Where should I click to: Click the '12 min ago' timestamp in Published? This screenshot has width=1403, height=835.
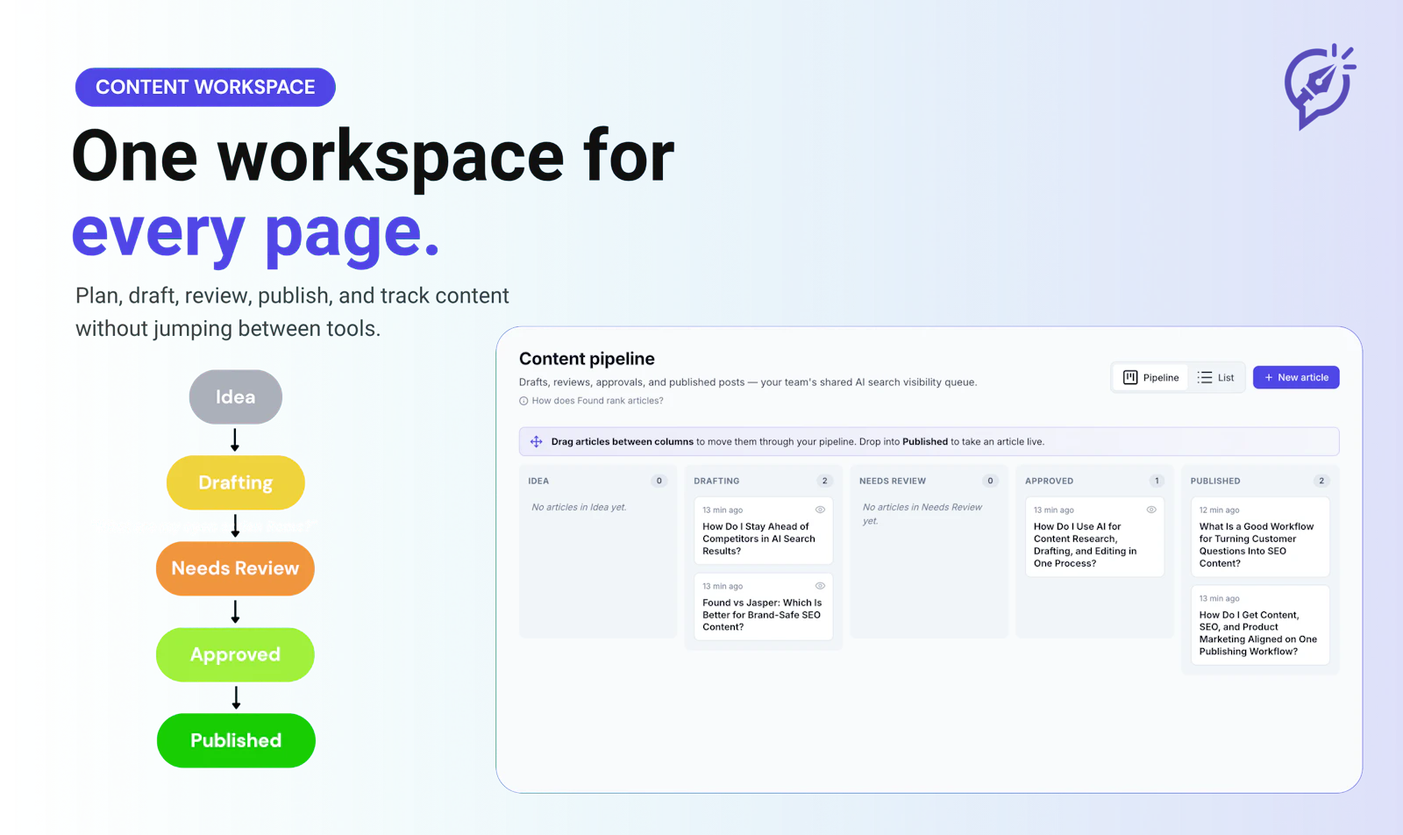click(1219, 510)
